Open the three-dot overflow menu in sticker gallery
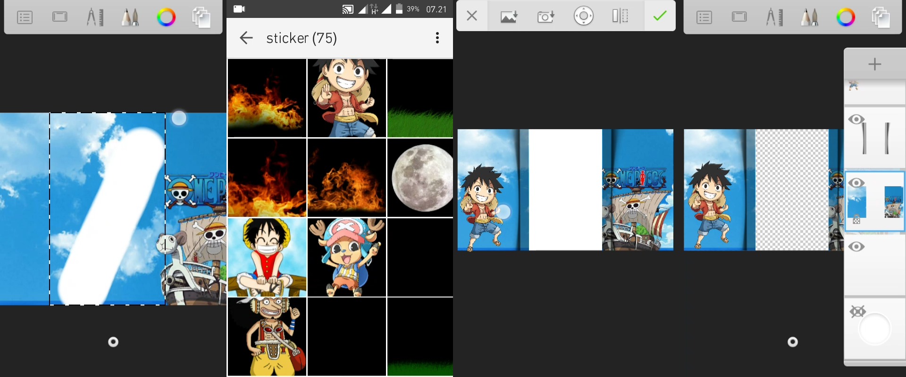The height and width of the screenshot is (377, 906). (437, 38)
